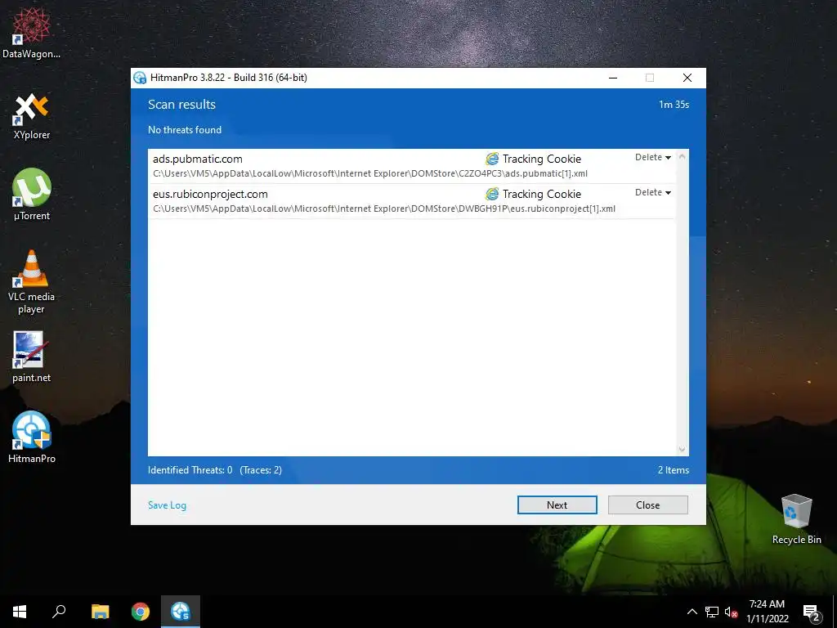Click the Close button
The image size is (837, 628).
click(x=647, y=505)
